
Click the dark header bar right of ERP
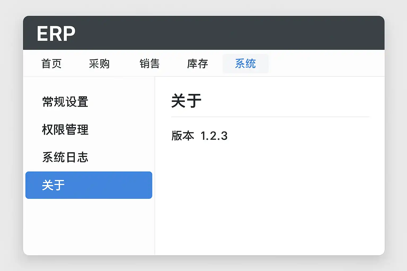228,33
